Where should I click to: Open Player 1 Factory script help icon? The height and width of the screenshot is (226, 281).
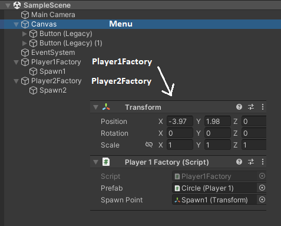click(239, 162)
